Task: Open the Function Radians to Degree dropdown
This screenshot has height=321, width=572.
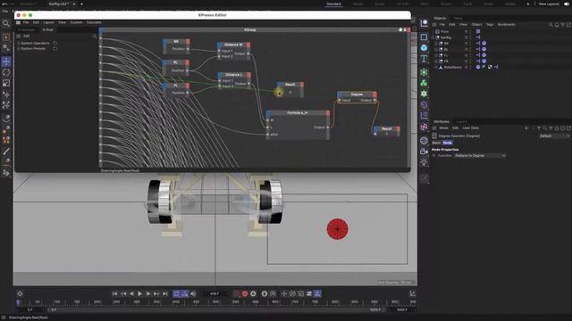Action: pos(480,156)
